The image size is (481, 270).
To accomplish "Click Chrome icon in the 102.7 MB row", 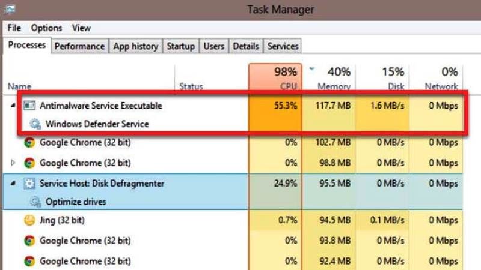I will (x=29, y=142).
